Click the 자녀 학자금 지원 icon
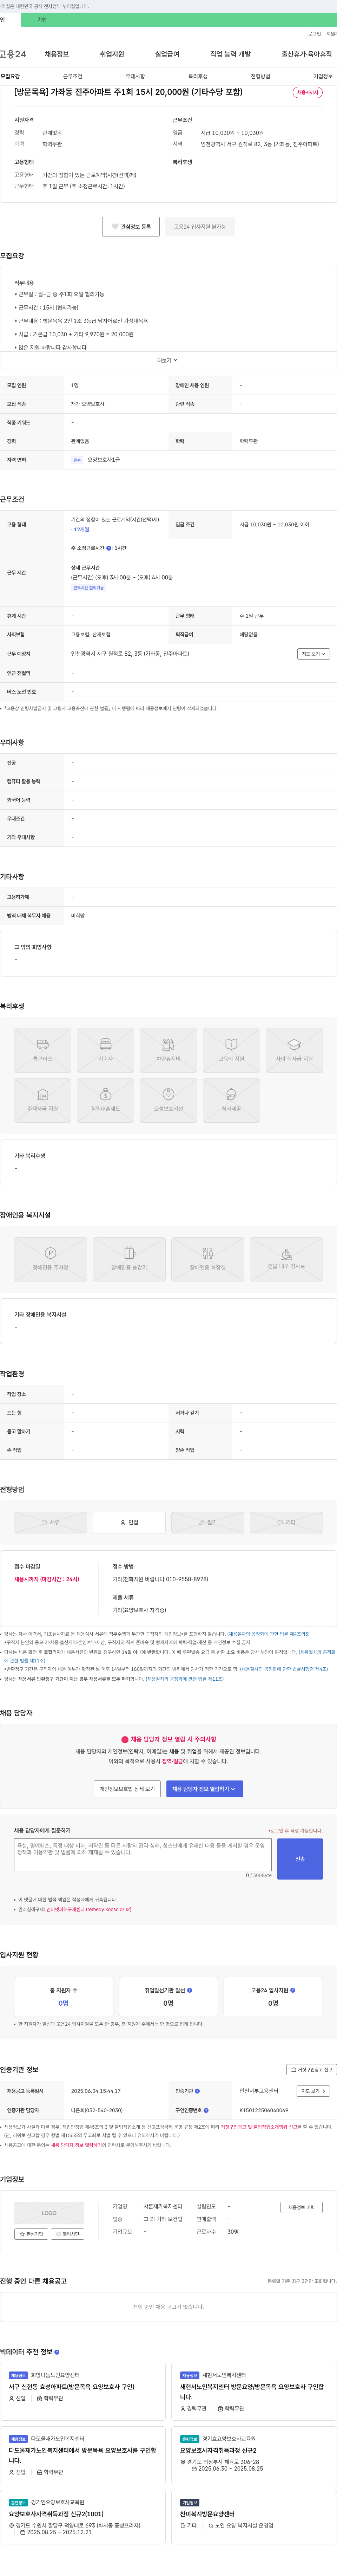Image resolution: width=337 pixels, height=2576 pixels. point(294,1051)
